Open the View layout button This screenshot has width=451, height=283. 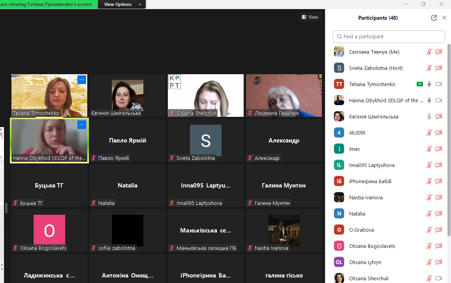tap(310, 17)
